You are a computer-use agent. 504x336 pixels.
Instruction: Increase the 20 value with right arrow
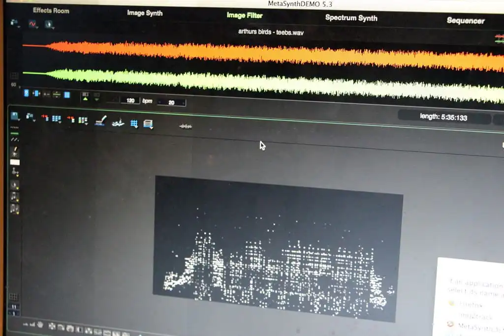[184, 103]
